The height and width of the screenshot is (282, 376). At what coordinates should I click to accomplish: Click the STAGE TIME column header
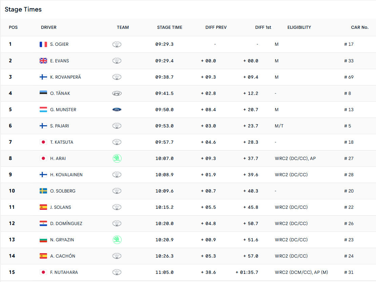(169, 27)
